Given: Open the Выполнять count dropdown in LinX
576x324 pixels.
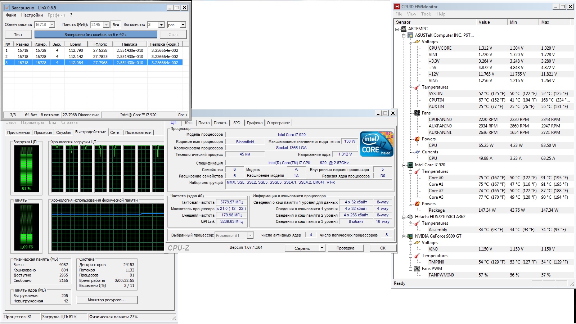Looking at the screenshot, I should click(161, 24).
